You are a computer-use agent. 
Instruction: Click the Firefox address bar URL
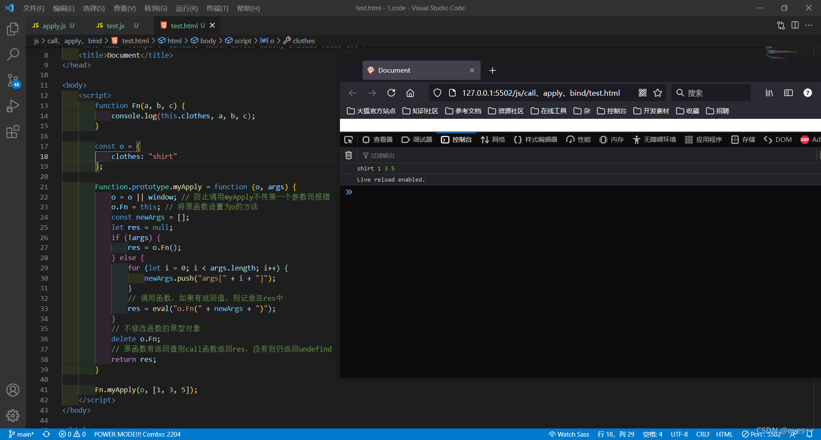(x=541, y=93)
